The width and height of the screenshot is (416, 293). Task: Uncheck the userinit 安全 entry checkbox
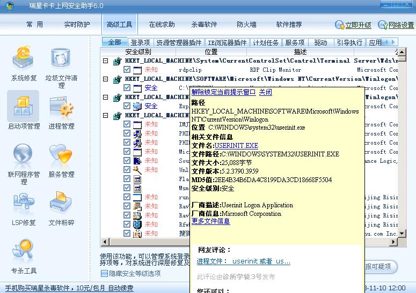pyautogui.click(x=127, y=88)
